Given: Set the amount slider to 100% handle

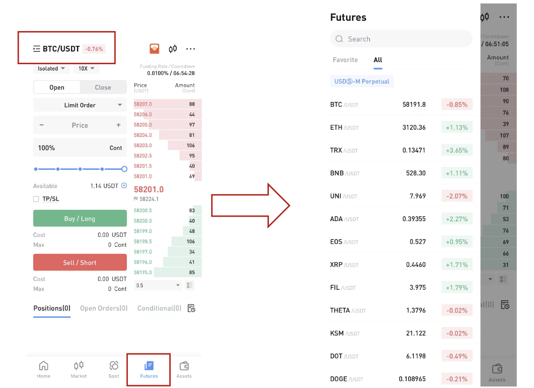Looking at the screenshot, I should click(x=124, y=169).
